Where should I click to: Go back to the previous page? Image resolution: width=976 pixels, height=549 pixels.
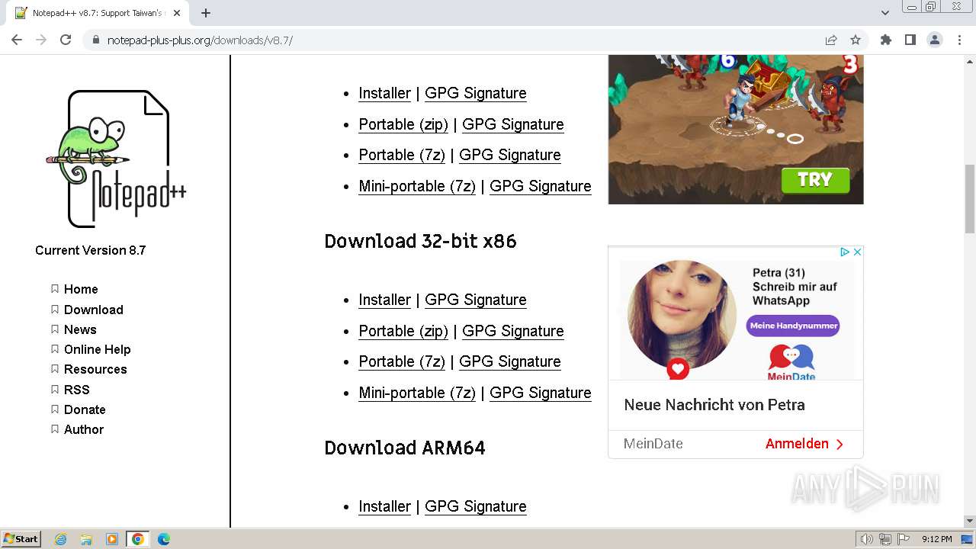point(17,40)
